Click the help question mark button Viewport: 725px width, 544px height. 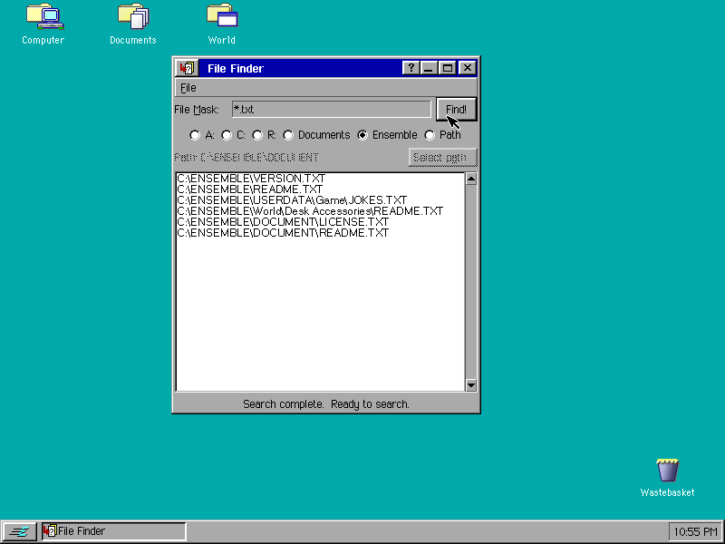tap(411, 68)
